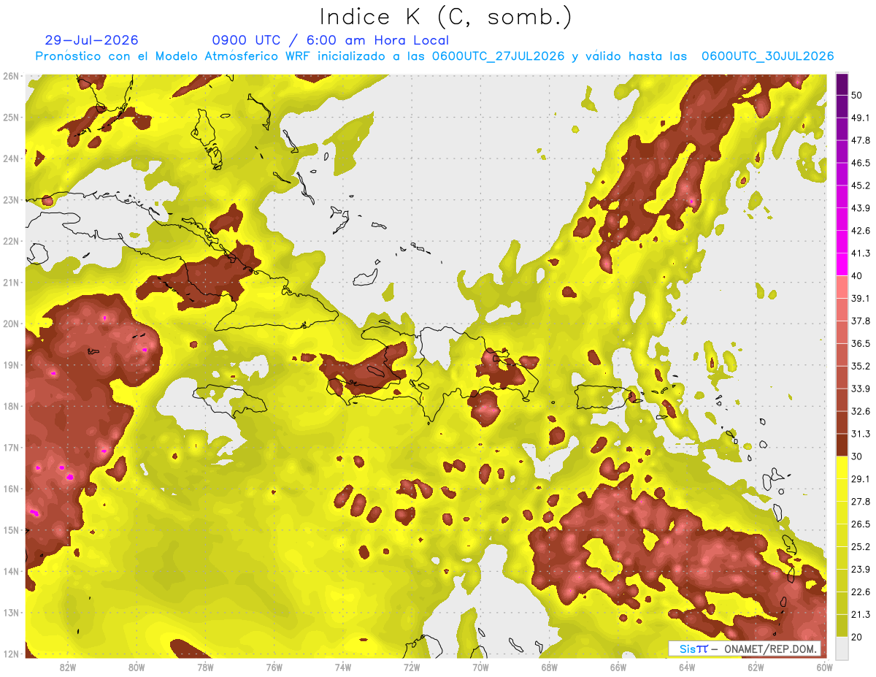Screen dimensions: 876x677
Task: Click the latitude label '17N'
Action: click(x=11, y=447)
